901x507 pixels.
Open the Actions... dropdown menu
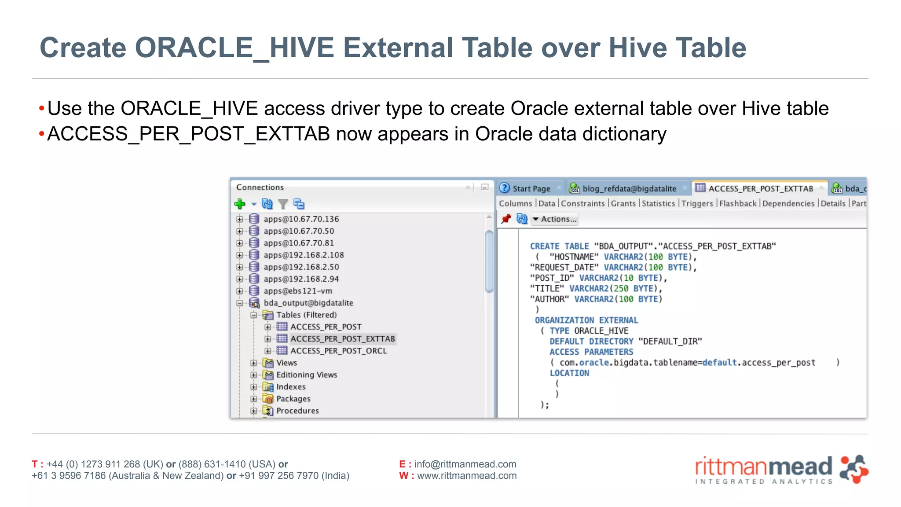coord(554,219)
